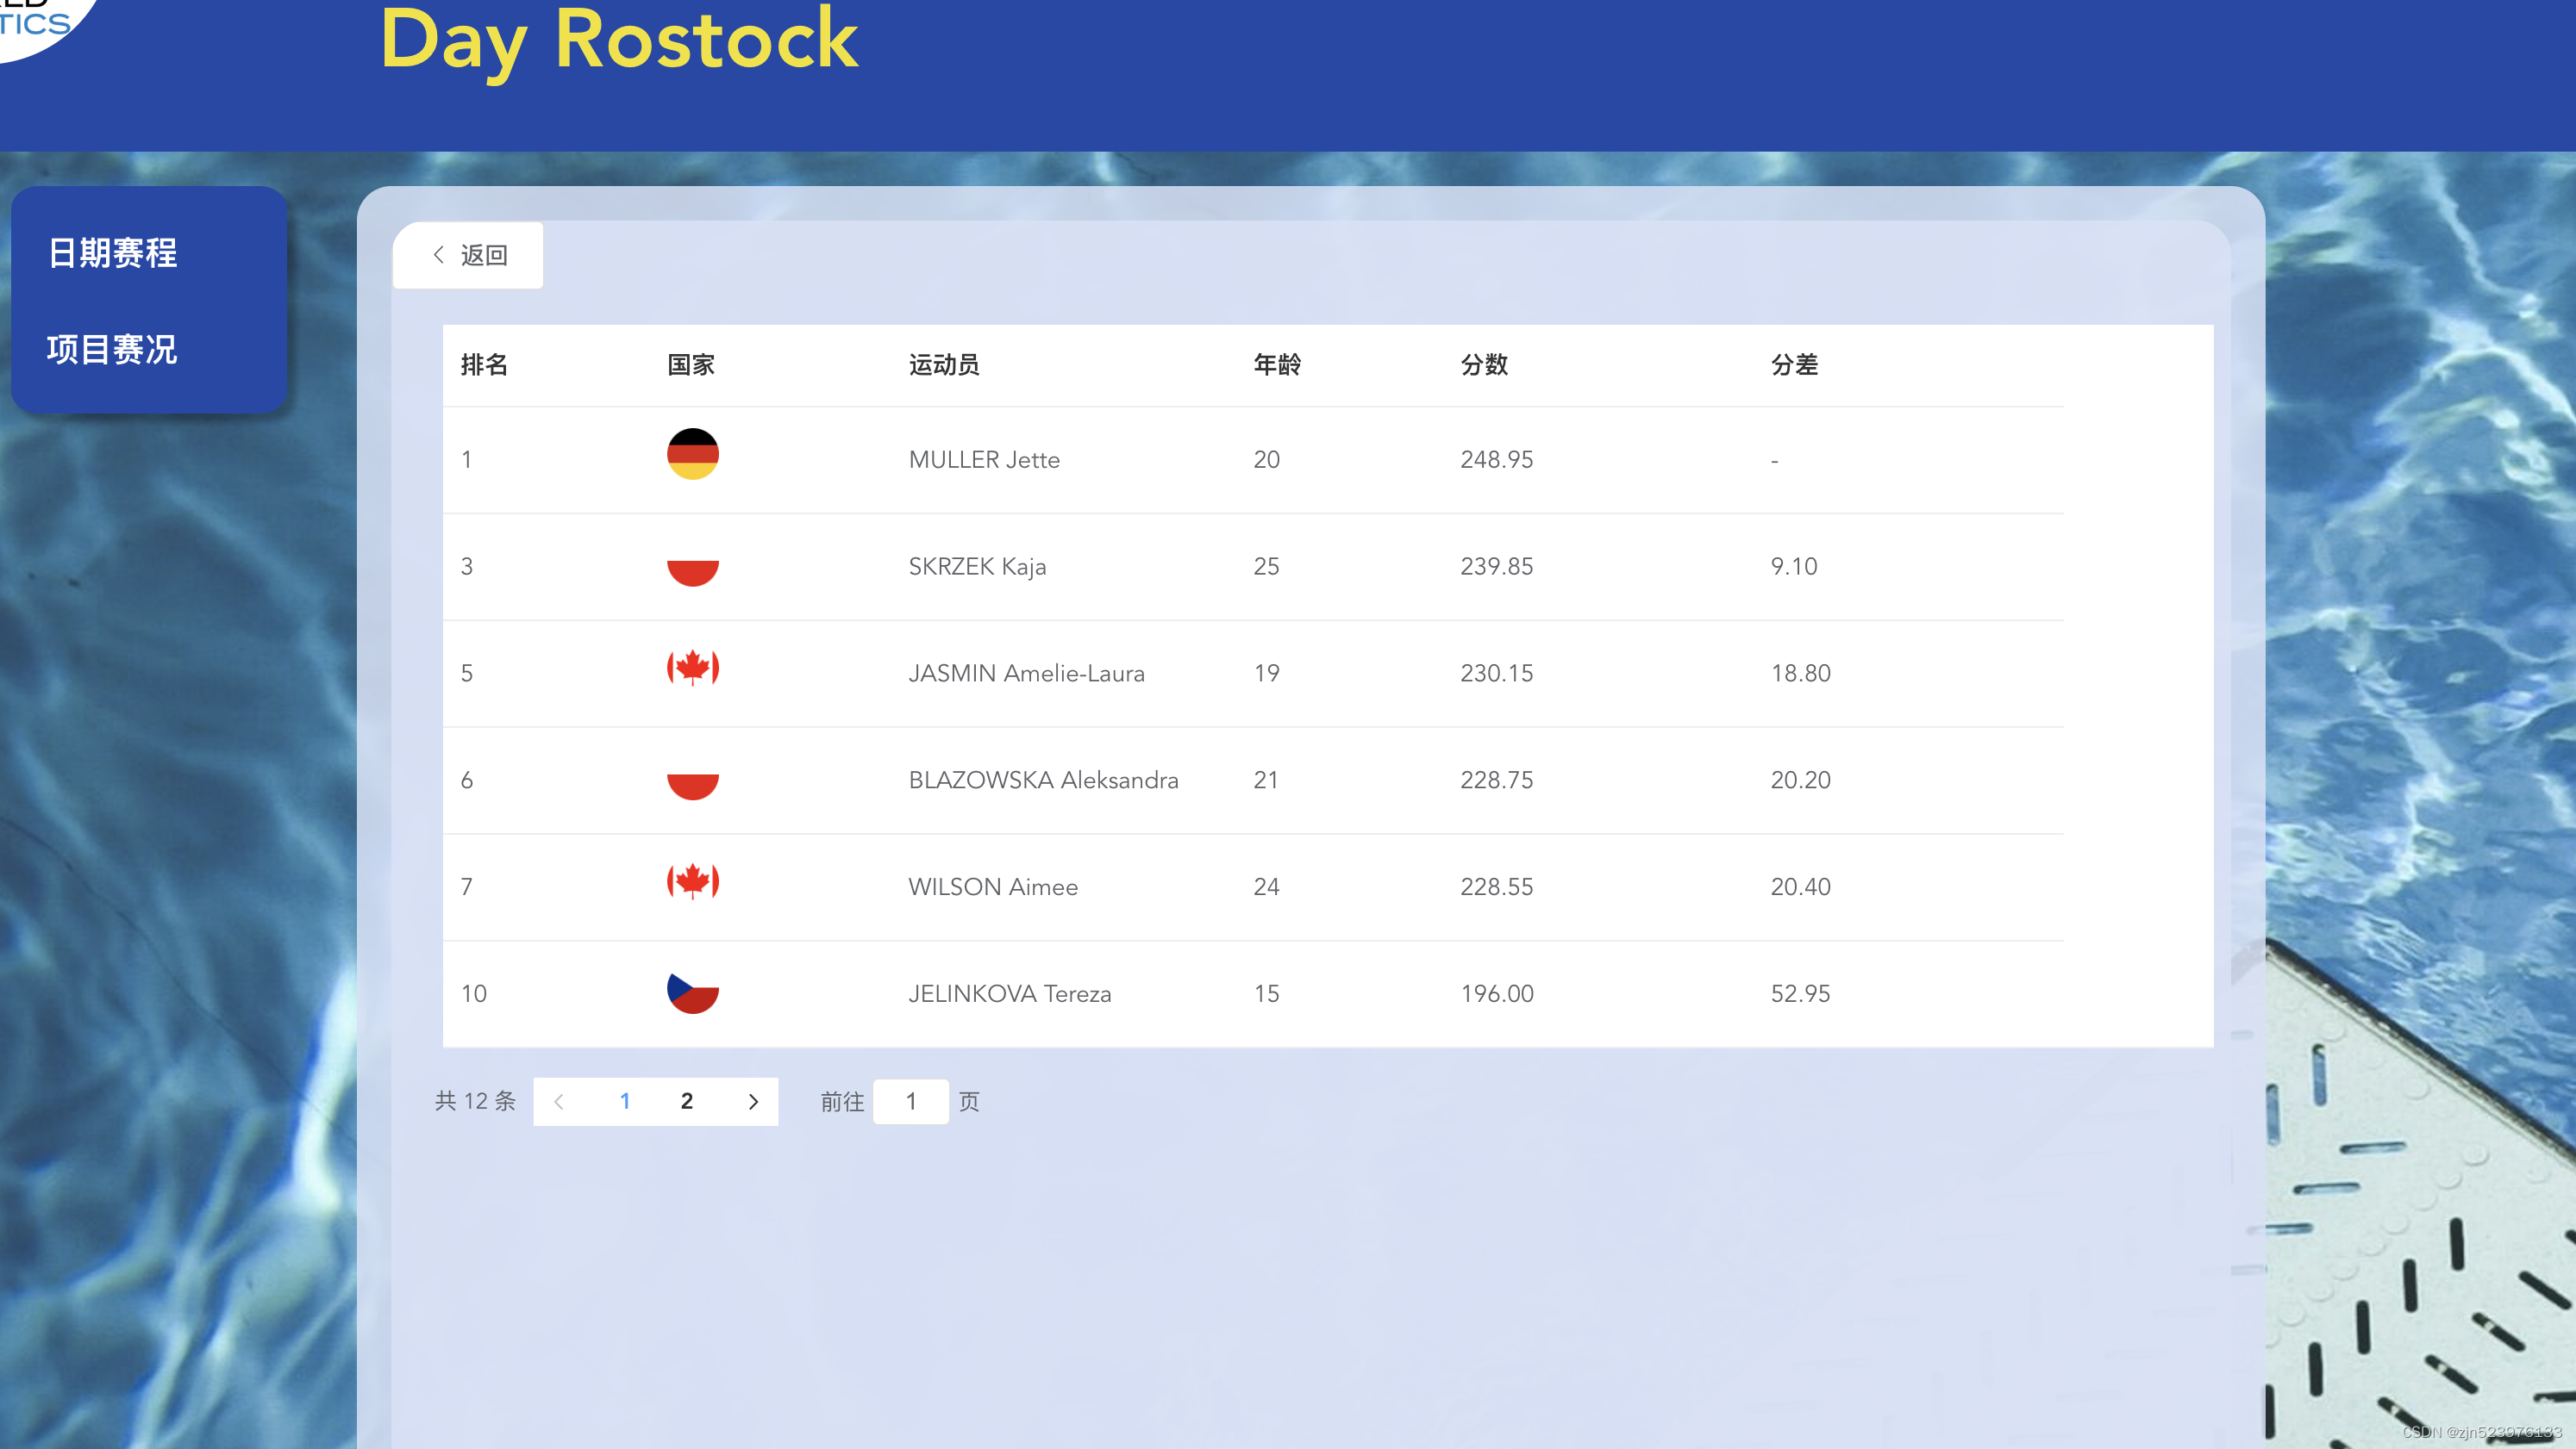Click the 分差 column header

coord(1794,364)
